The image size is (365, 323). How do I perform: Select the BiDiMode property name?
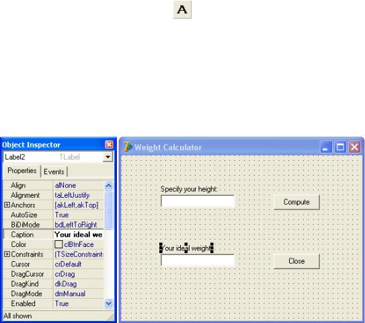tap(26, 225)
